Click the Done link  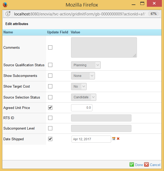point(139,165)
